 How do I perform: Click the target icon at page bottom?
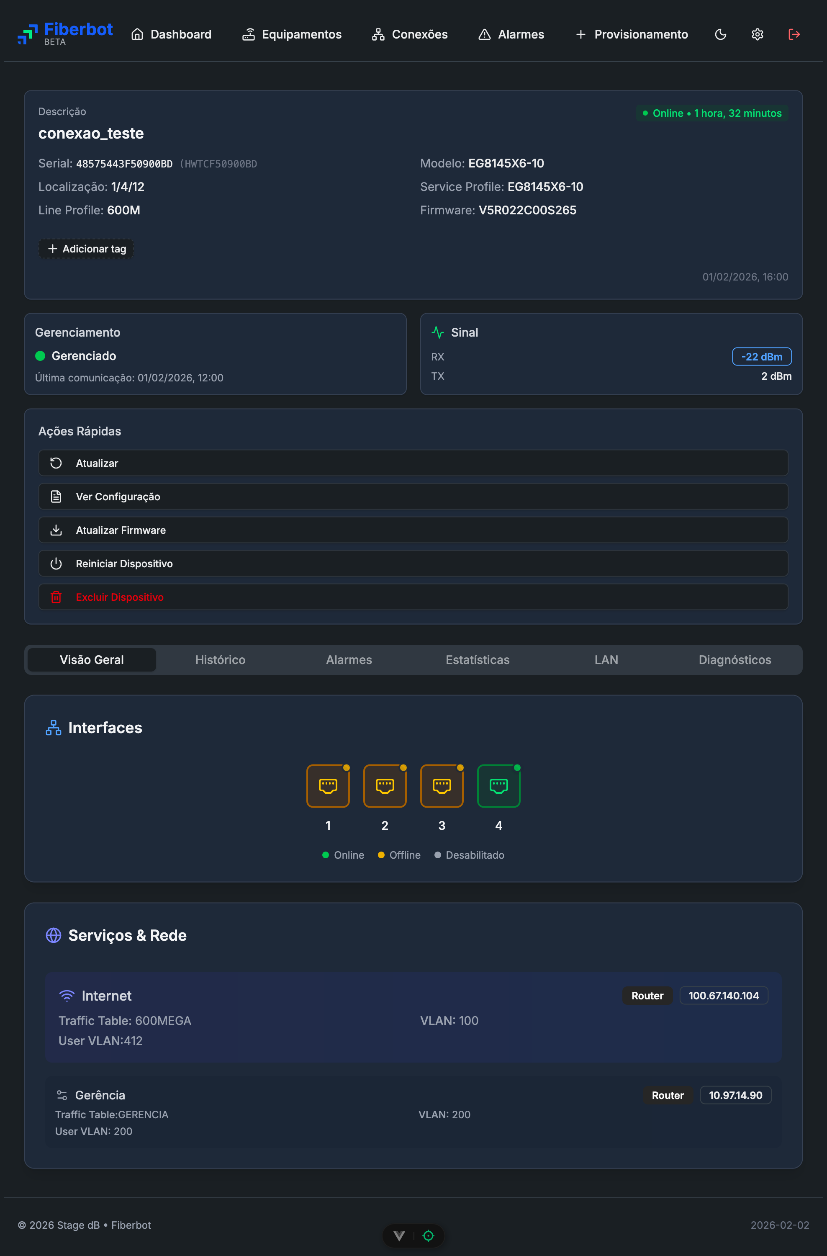[428, 1235]
